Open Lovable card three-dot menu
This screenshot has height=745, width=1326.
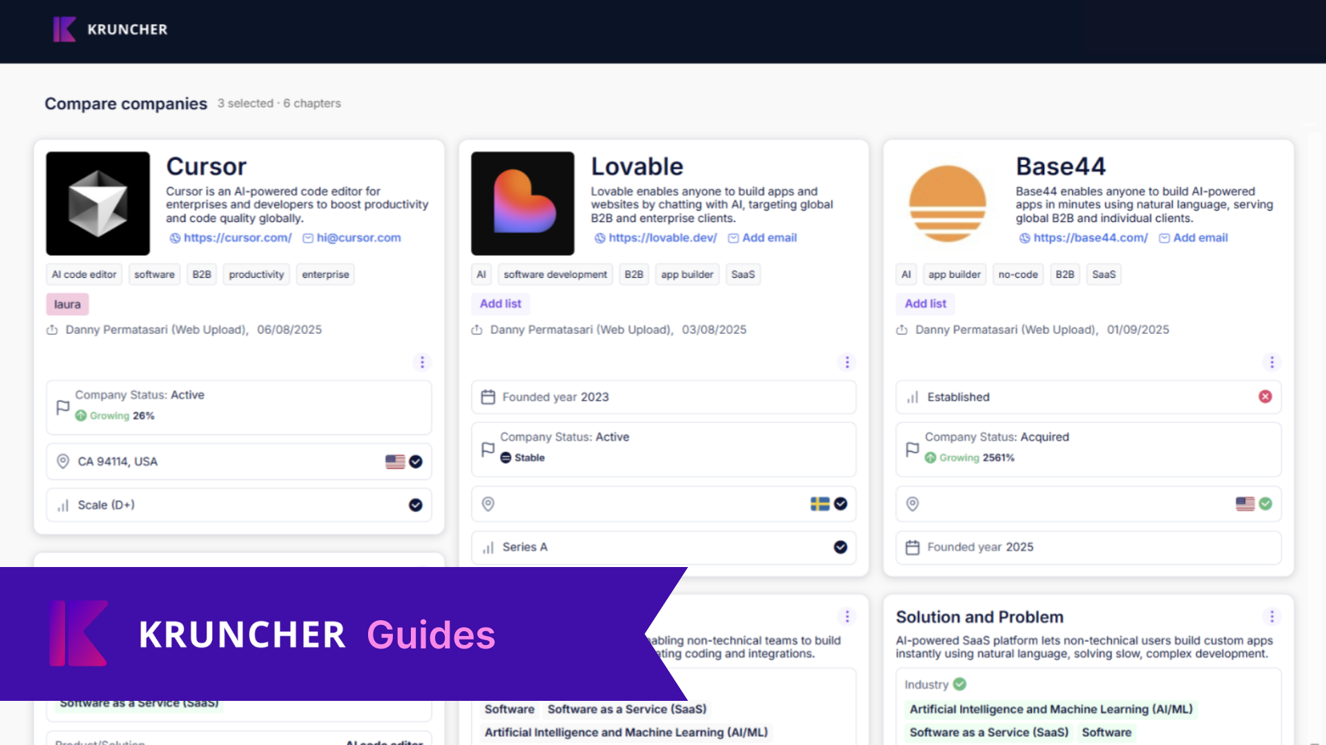pyautogui.click(x=847, y=362)
